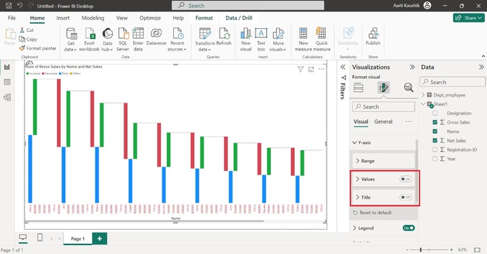Switch to desktop layout icon

(x=23, y=238)
